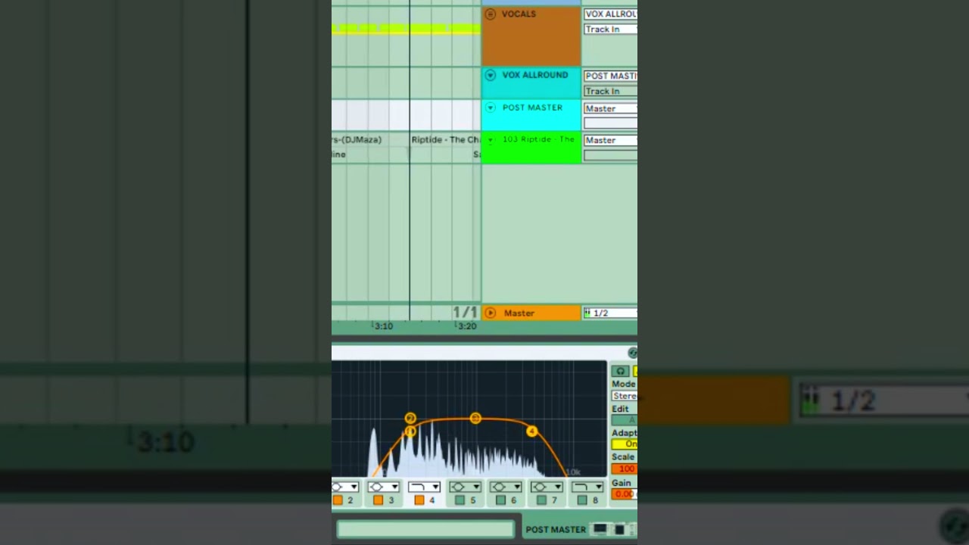969x545 pixels.
Task: Open filter type chooser for band 7
Action: [x=547, y=487]
